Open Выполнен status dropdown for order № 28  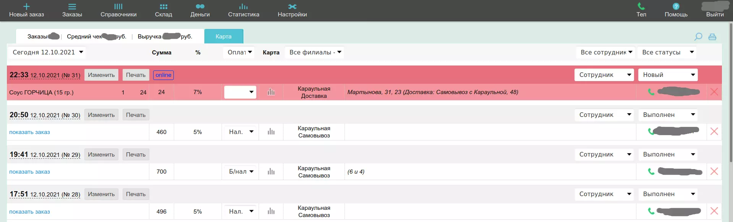[x=668, y=194]
